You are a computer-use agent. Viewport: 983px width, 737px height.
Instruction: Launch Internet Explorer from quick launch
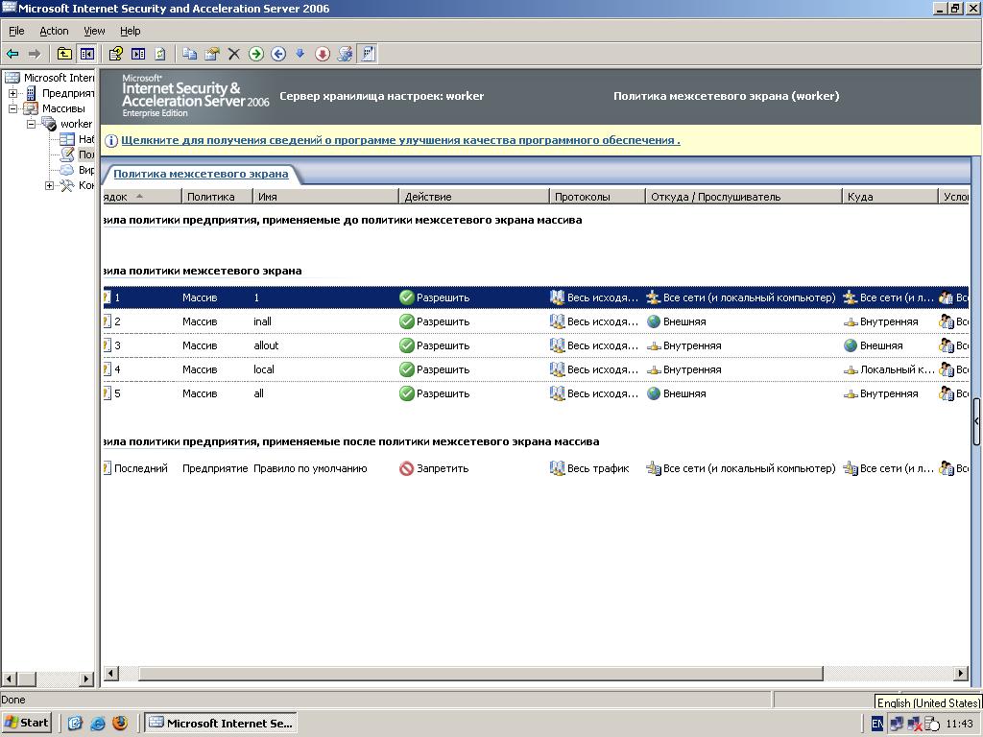(x=98, y=723)
